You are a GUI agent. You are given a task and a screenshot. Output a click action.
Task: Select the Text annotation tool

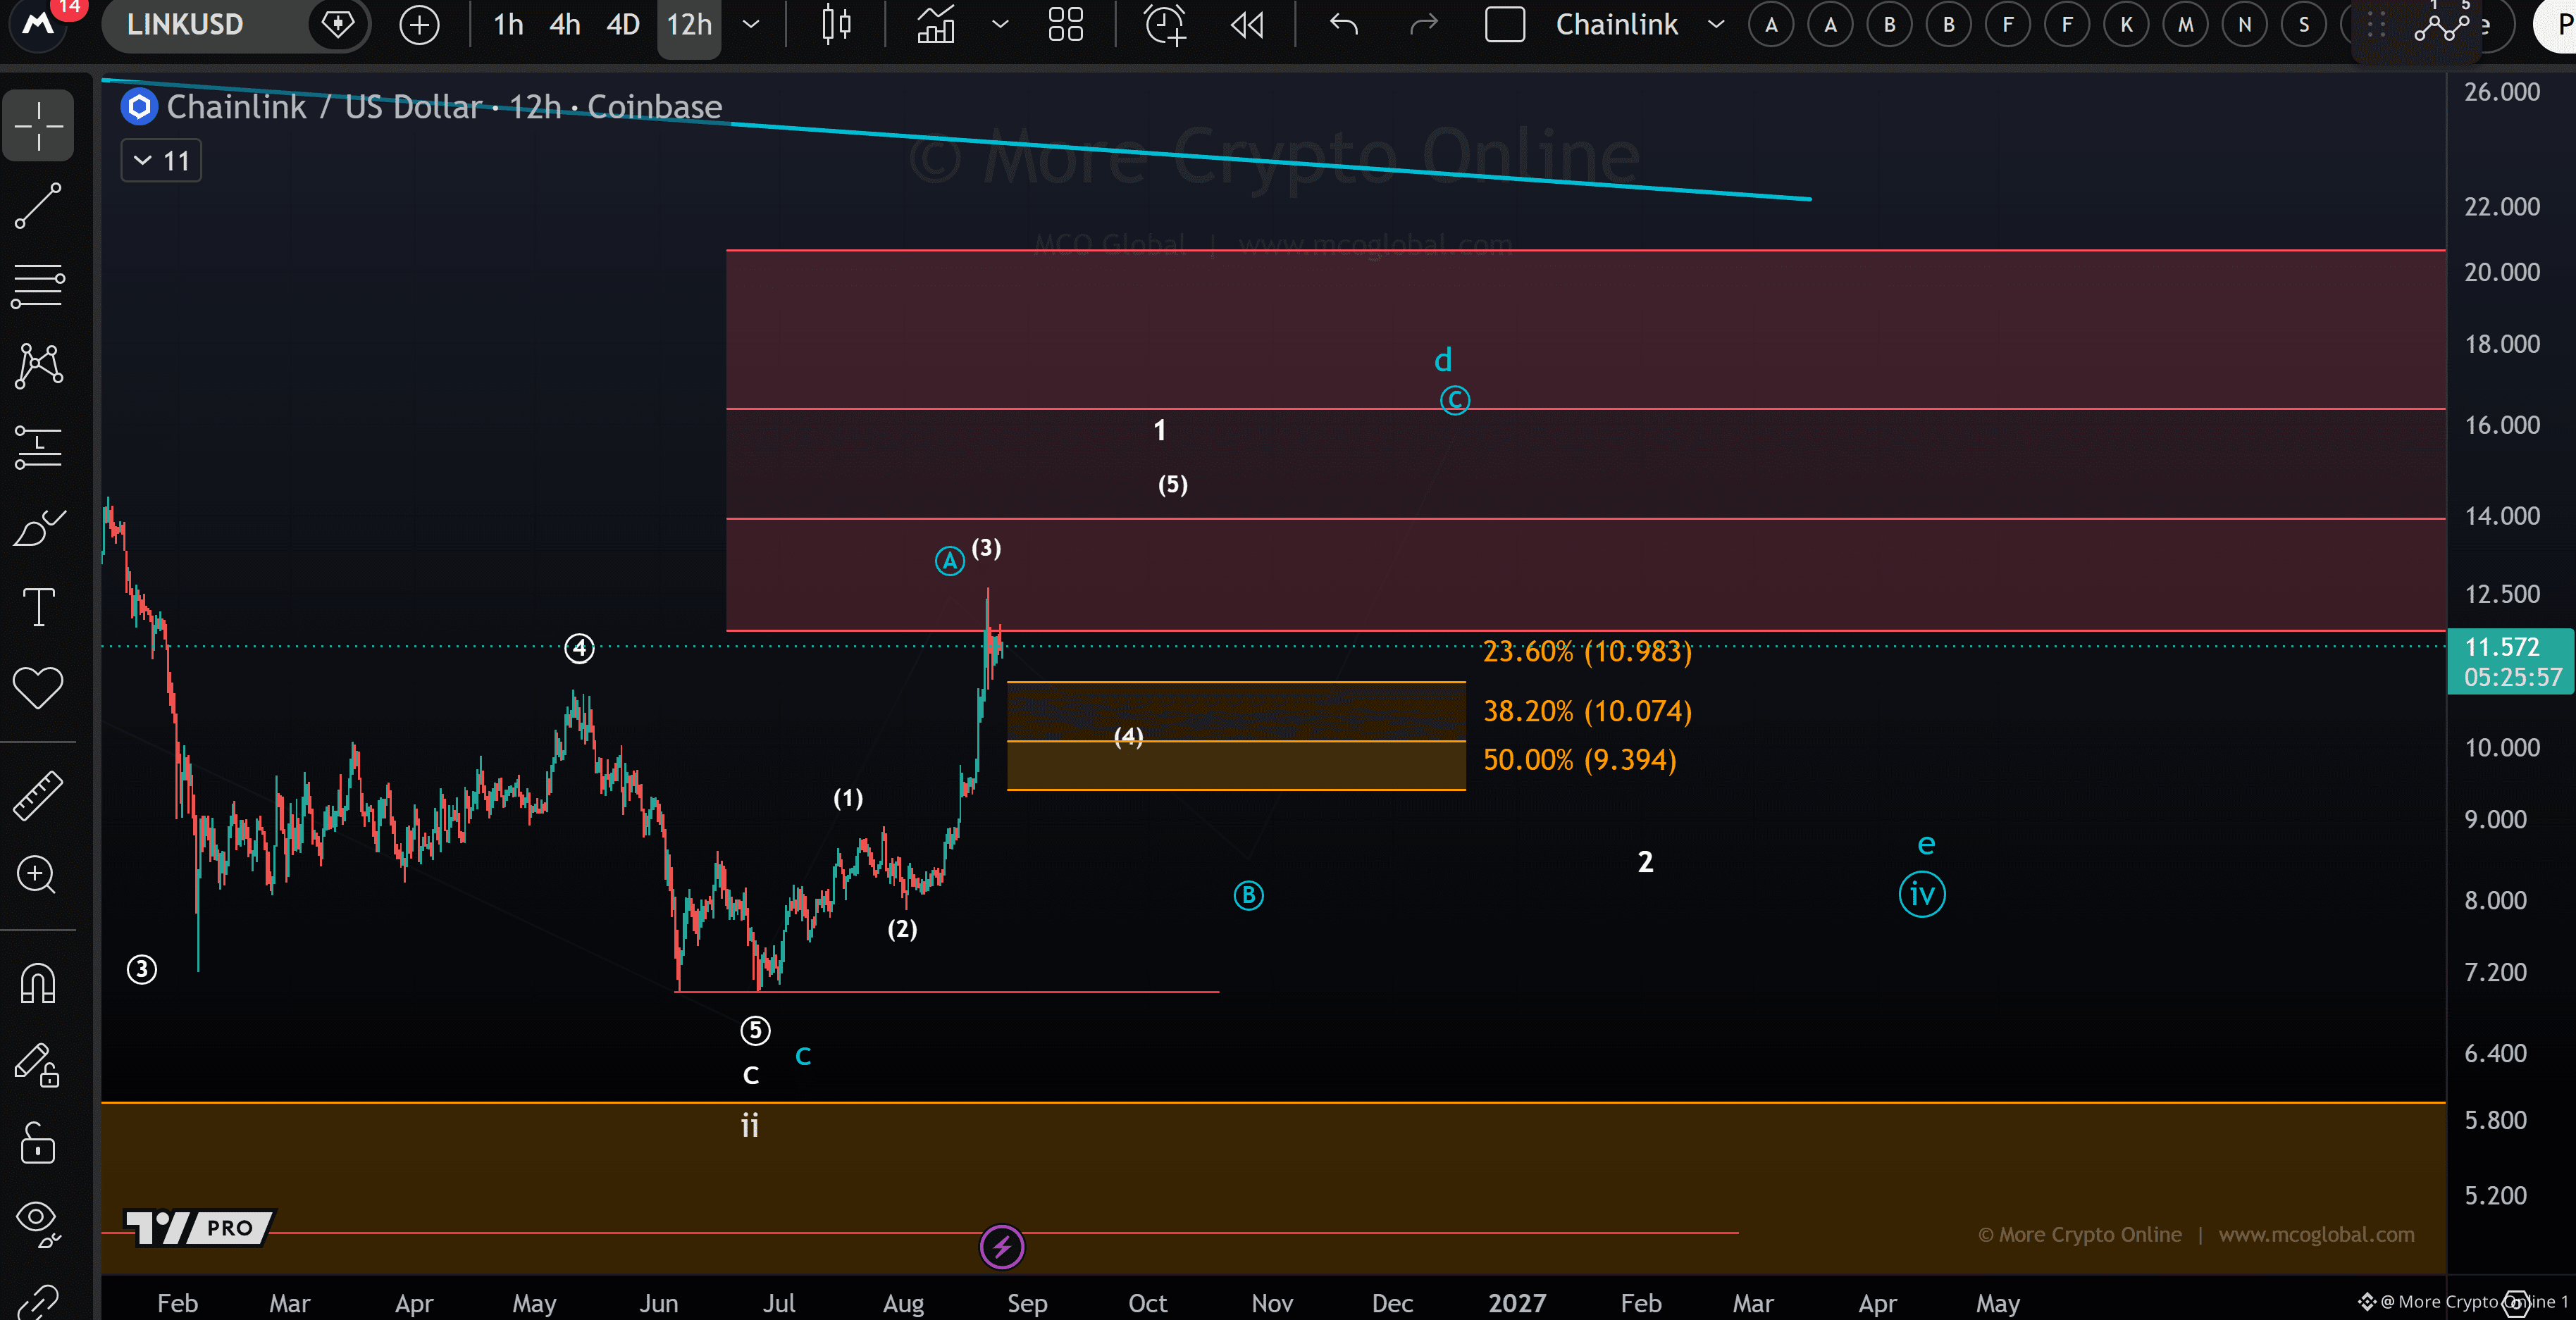coord(38,607)
